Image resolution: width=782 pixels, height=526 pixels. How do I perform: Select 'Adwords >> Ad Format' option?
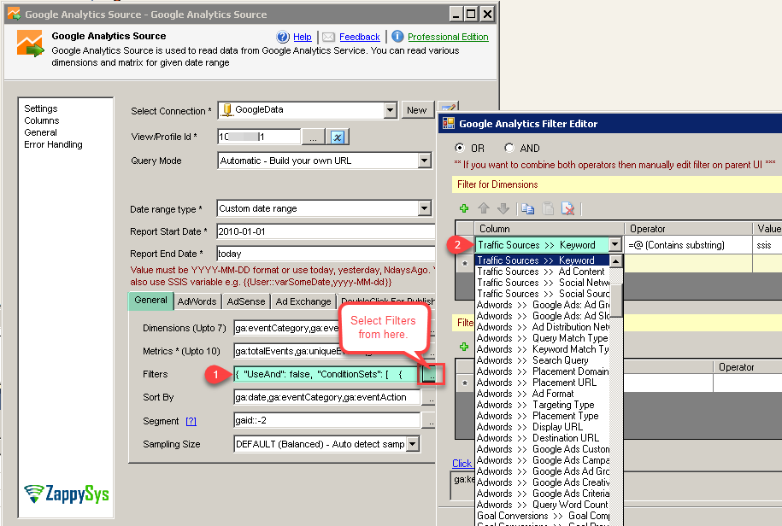tap(542, 394)
